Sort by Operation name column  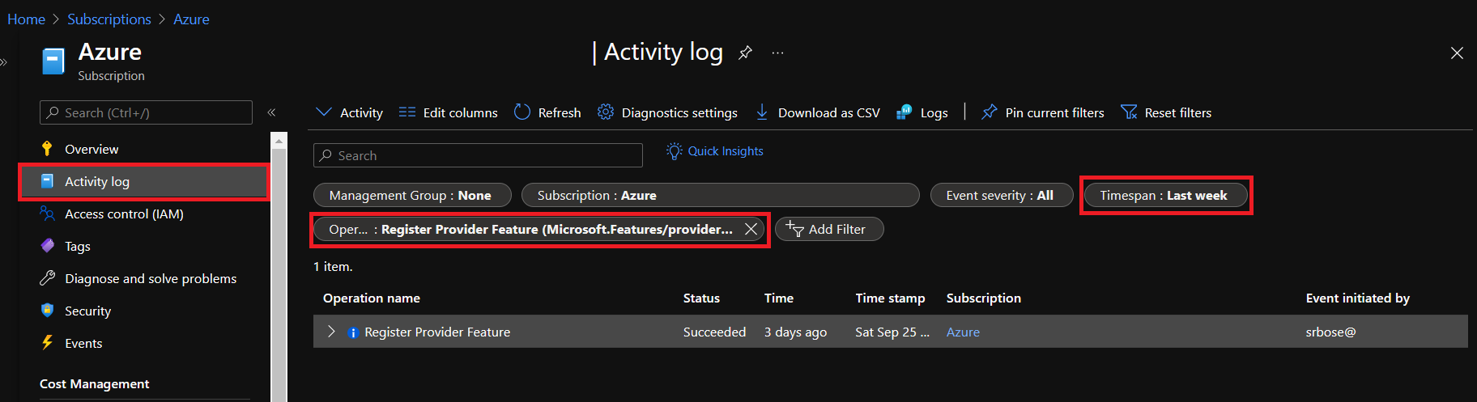(x=372, y=298)
